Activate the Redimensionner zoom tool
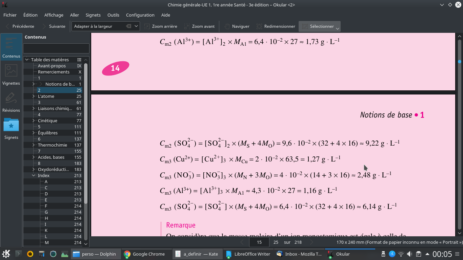This screenshot has height=260, width=463. pos(276,26)
